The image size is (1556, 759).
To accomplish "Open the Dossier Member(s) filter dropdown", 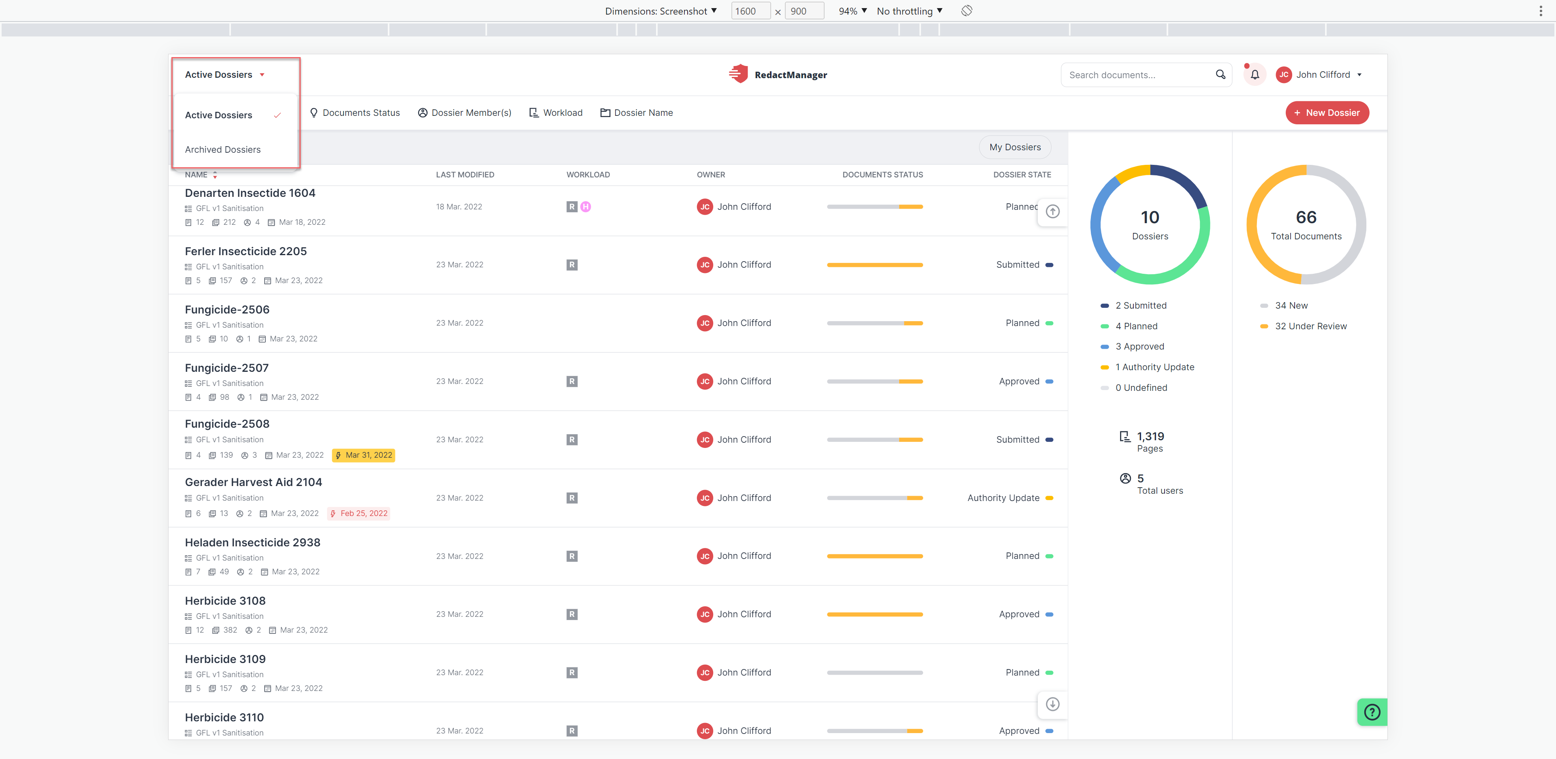I will pyautogui.click(x=464, y=113).
